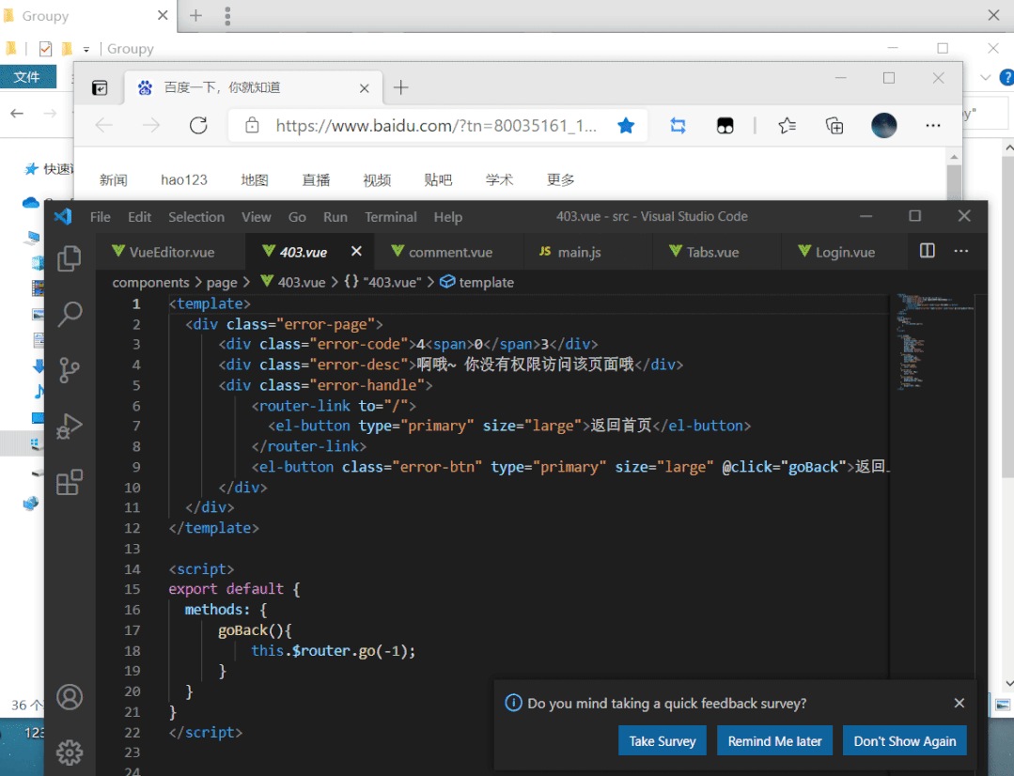Open the Run and Debug view
The width and height of the screenshot is (1014, 776).
[x=70, y=427]
